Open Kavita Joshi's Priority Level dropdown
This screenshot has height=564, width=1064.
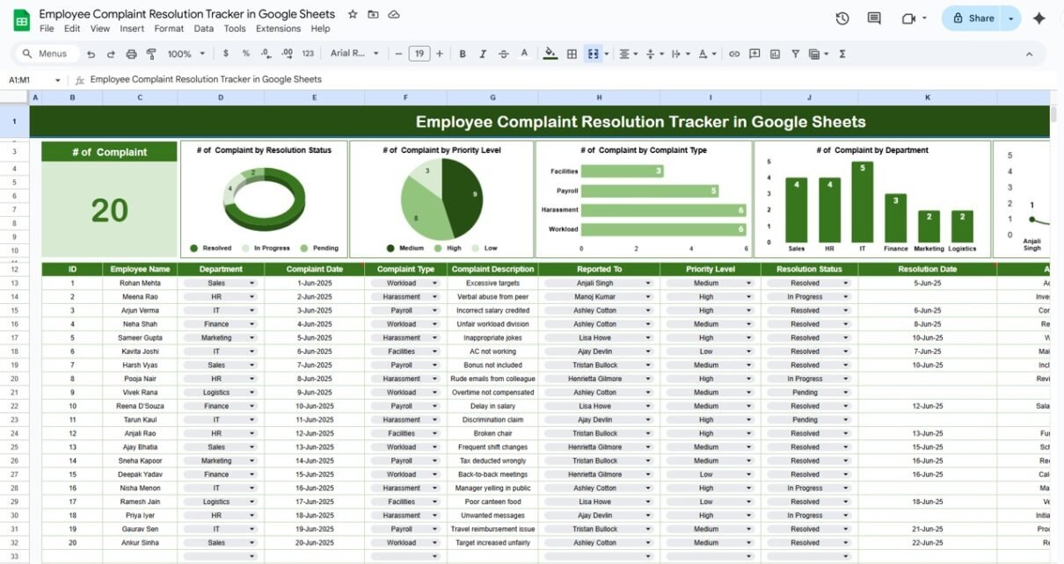749,351
